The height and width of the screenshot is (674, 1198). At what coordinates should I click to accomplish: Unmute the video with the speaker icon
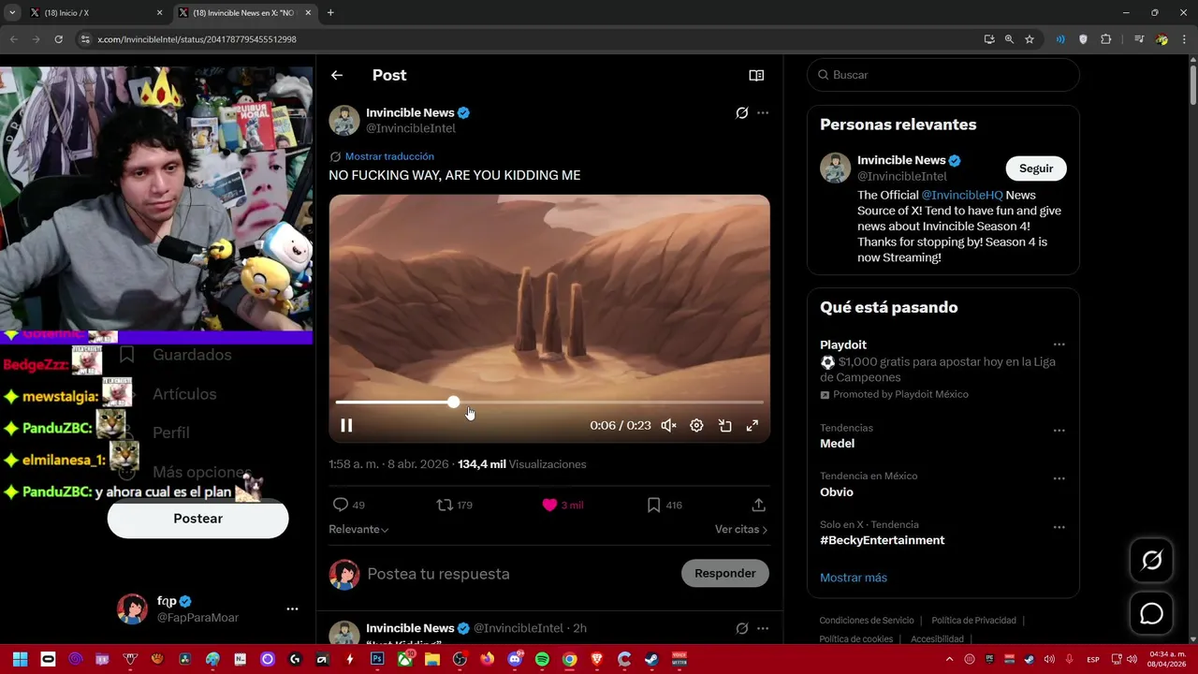pyautogui.click(x=668, y=426)
